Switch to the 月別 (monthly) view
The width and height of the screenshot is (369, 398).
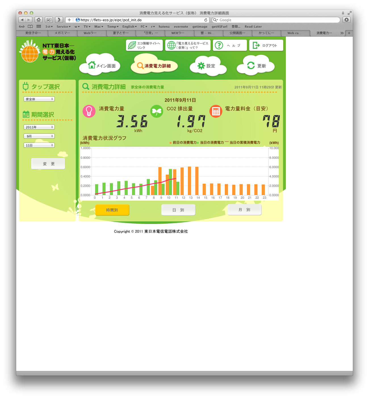click(x=244, y=210)
